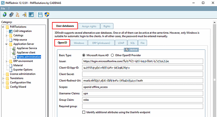Click the CAD integration tree icon
The width and height of the screenshot is (217, 117).
11,31
